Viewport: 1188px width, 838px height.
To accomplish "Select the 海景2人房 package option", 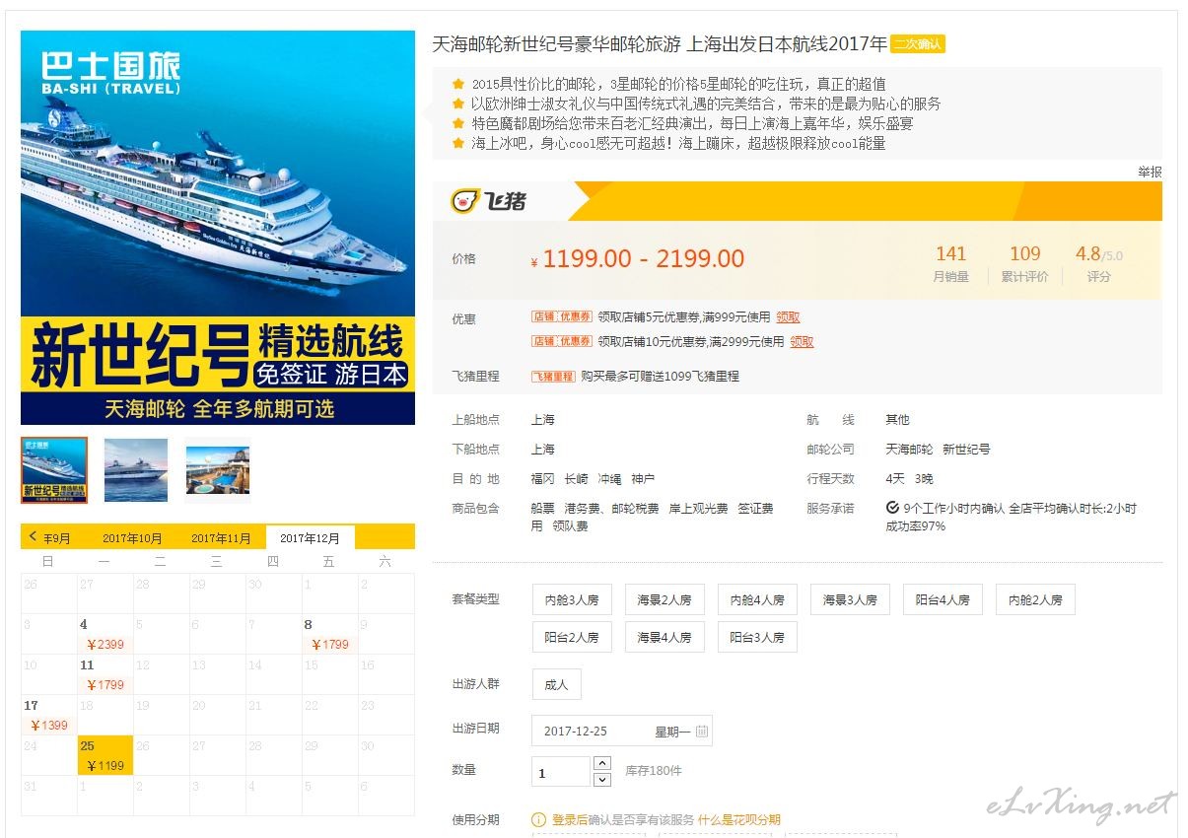I will [664, 599].
